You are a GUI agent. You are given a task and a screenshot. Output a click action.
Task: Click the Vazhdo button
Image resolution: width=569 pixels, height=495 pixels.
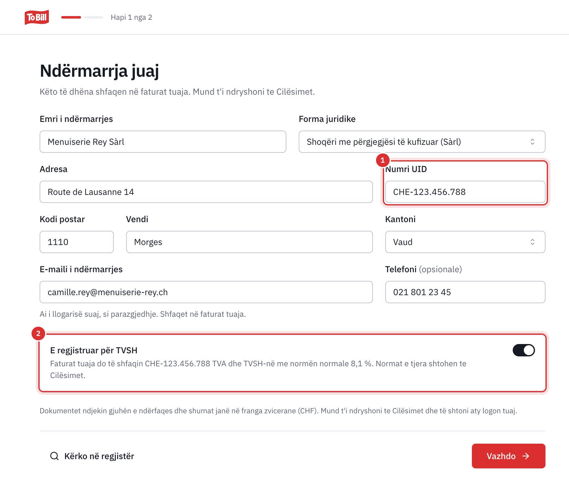pos(508,456)
